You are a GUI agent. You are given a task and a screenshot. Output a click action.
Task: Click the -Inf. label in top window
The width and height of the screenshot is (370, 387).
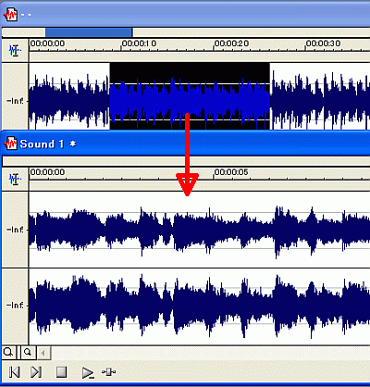pyautogui.click(x=15, y=101)
